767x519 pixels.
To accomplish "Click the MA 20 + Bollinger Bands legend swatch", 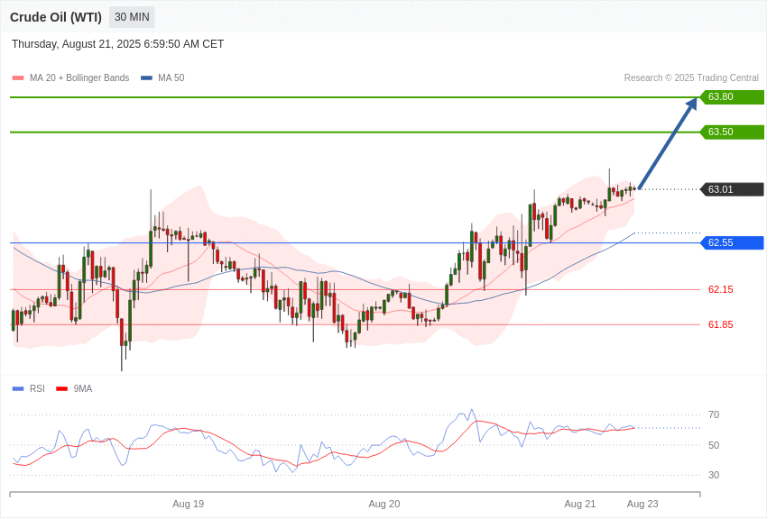I will click(x=18, y=78).
